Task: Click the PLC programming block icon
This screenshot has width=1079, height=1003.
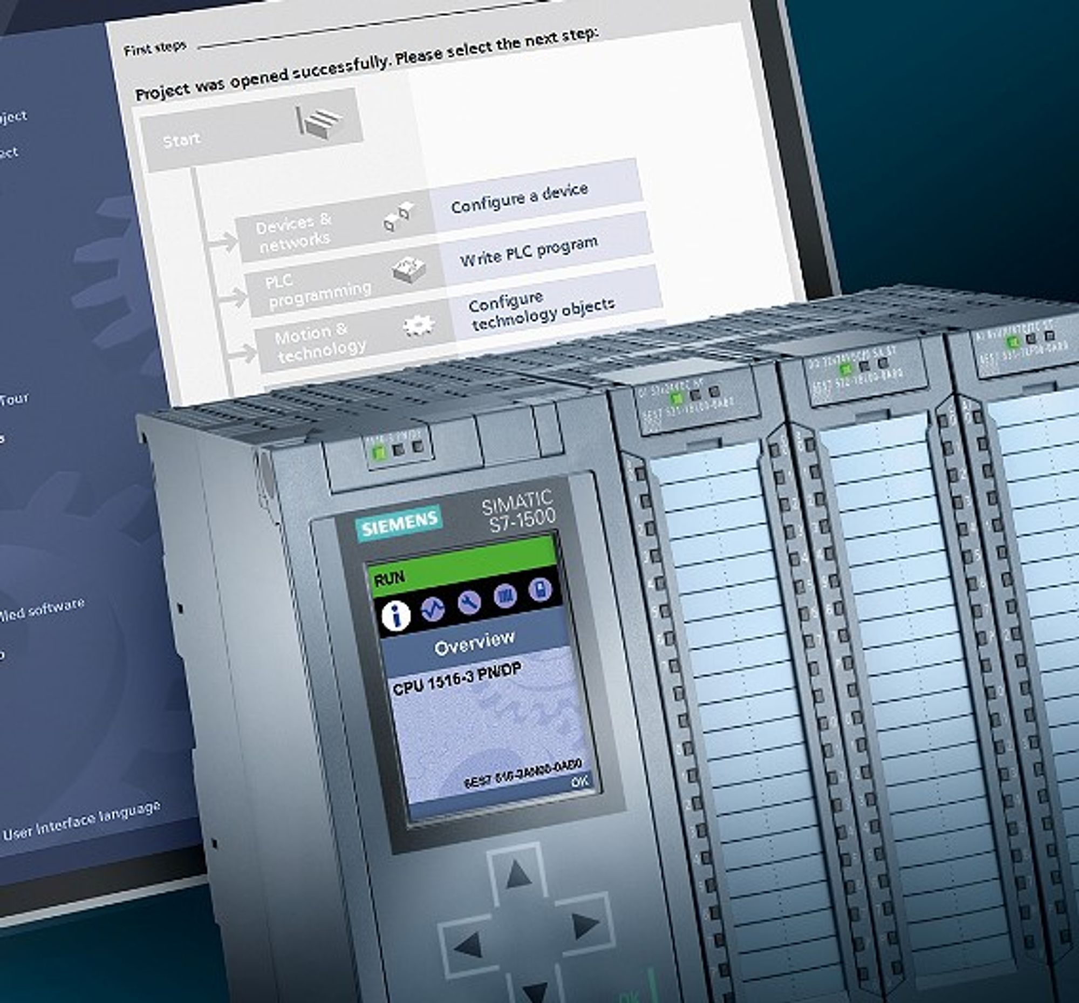Action: 409,269
